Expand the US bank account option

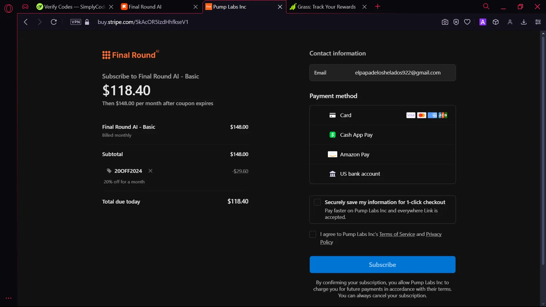(x=360, y=174)
